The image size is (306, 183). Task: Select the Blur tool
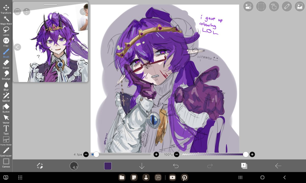click(x=6, y=86)
